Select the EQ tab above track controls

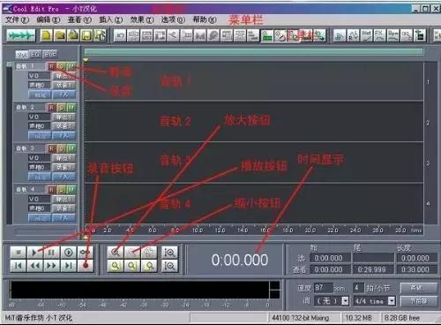click(35, 54)
